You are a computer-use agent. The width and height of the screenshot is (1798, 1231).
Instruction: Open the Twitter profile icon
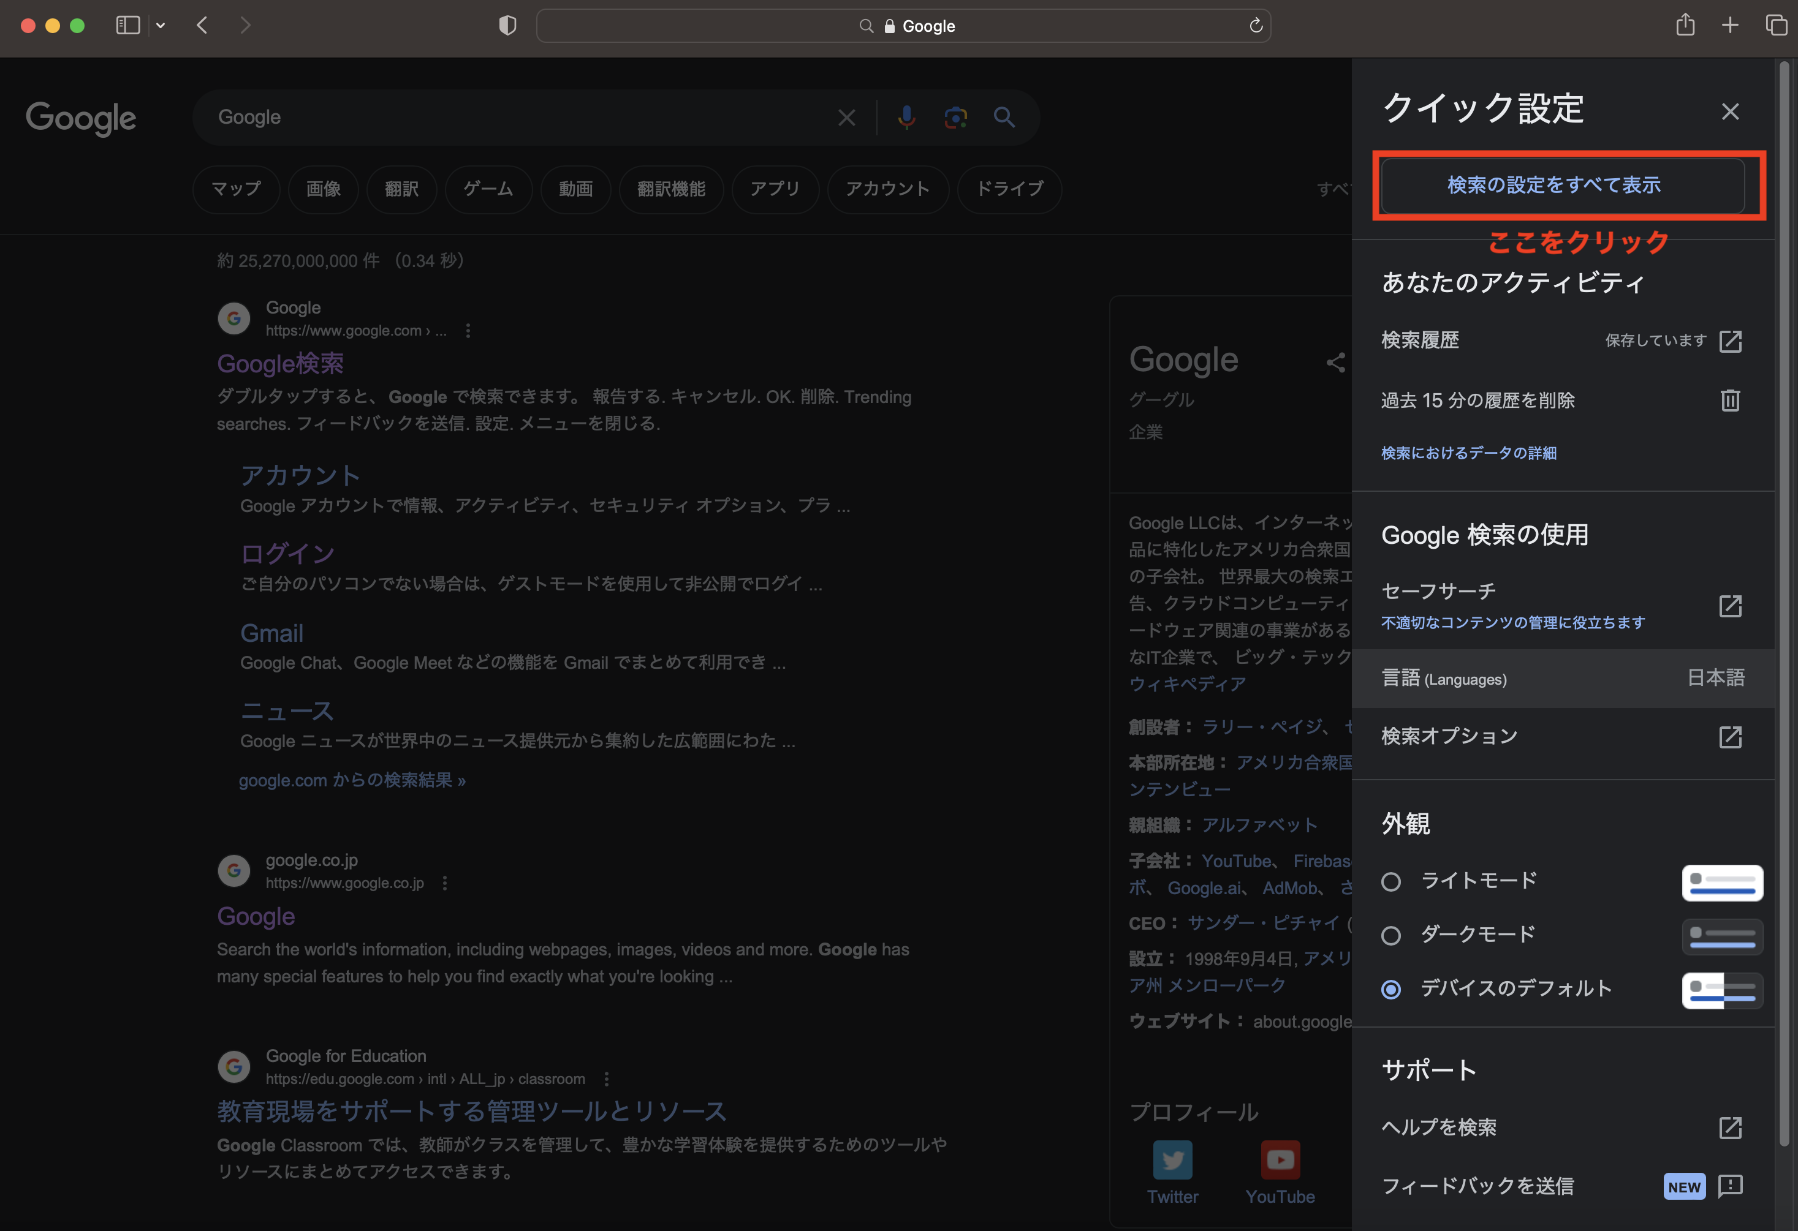[1172, 1160]
